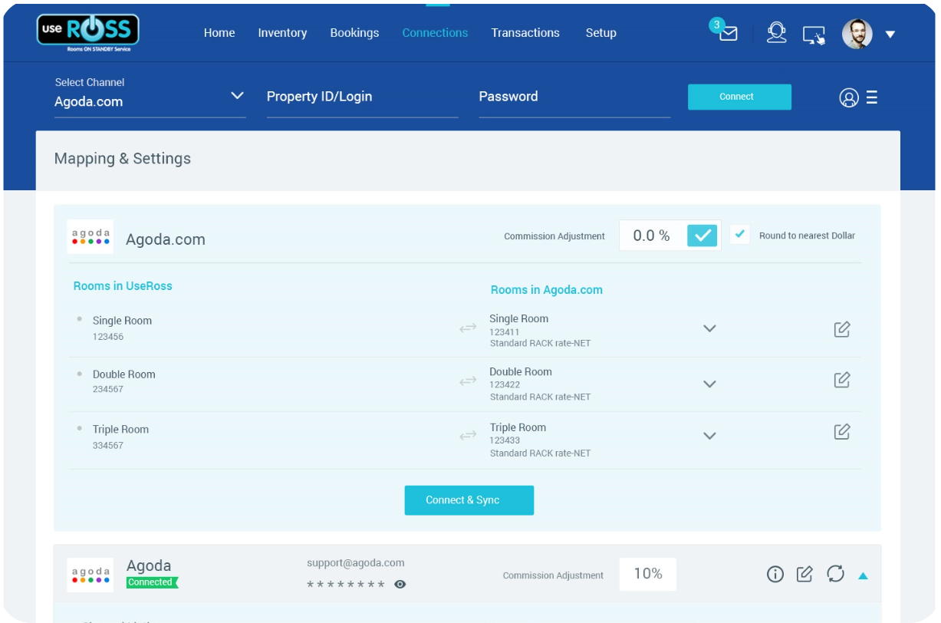Open the mail notifications icon
The image size is (941, 623).
pos(728,34)
